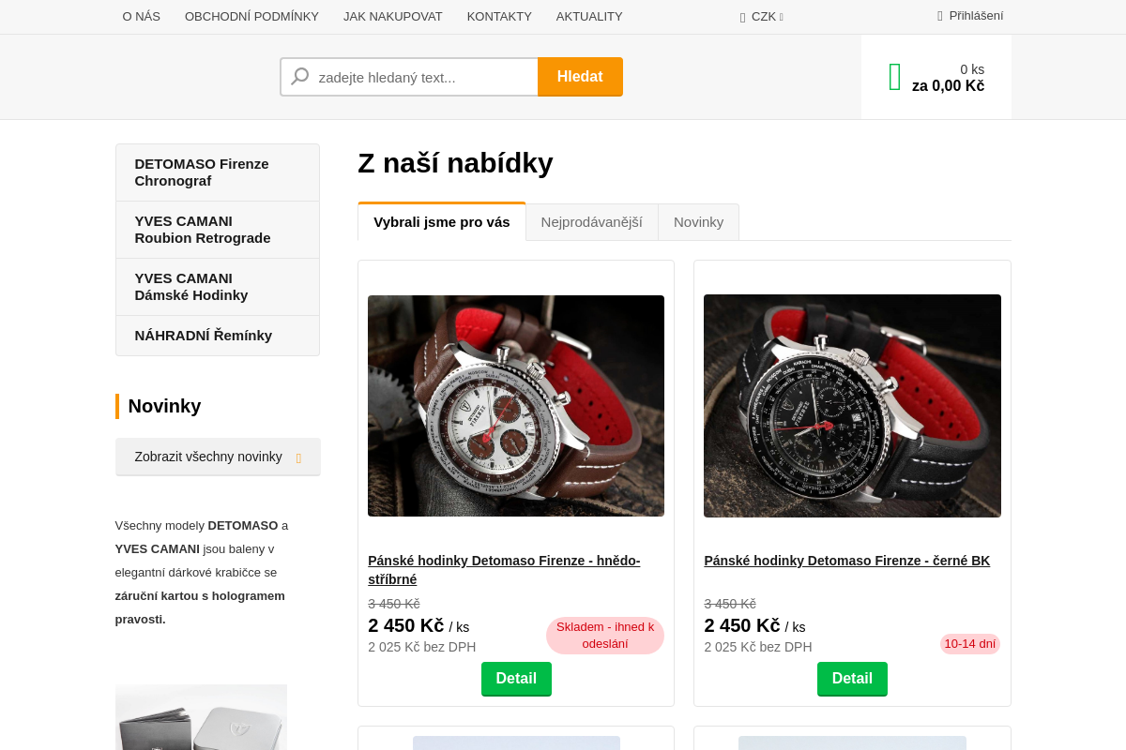Click the Přihlášení login icon
Viewport: 1126px width, 750px height.
coord(940,16)
